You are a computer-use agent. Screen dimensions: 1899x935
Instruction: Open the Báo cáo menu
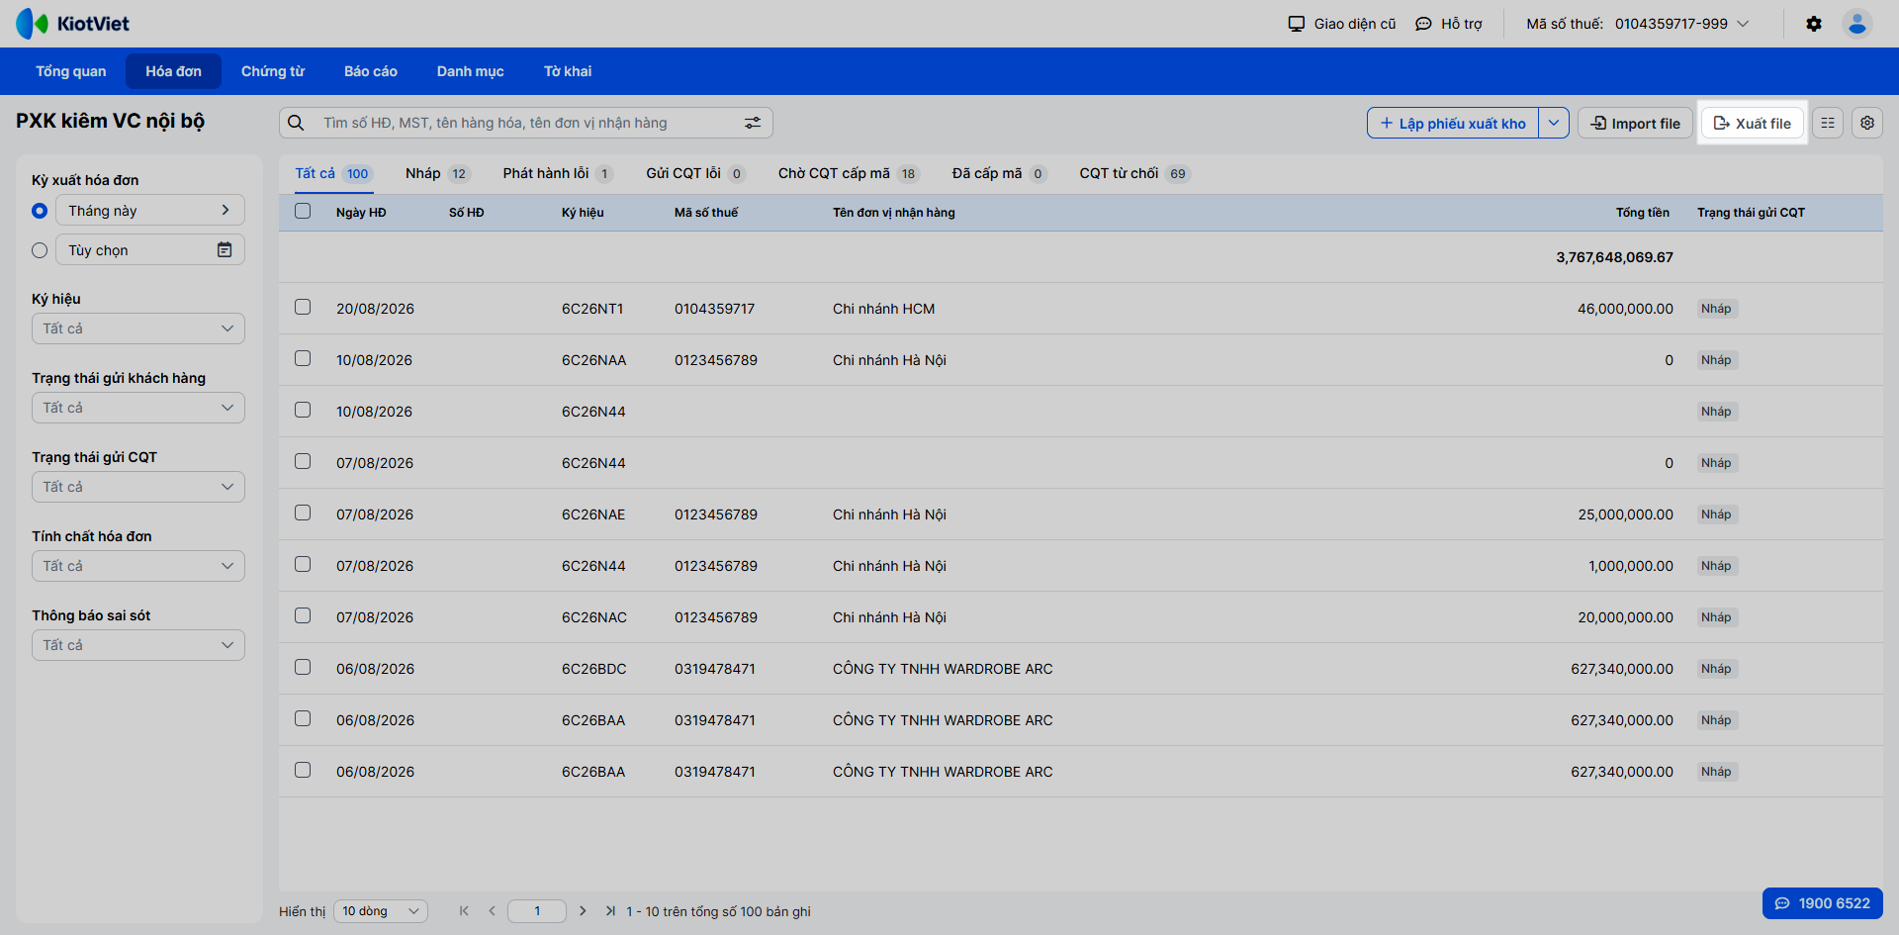371,71
